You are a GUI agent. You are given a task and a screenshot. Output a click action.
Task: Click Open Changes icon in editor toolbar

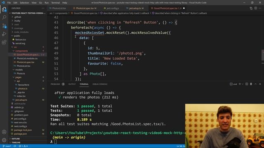click(251, 8)
